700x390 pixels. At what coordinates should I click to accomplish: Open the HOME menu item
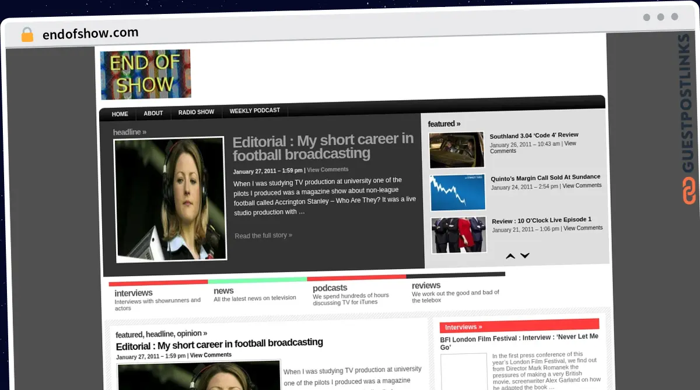click(120, 114)
